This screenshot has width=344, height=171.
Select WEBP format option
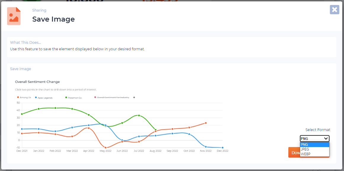point(314,154)
